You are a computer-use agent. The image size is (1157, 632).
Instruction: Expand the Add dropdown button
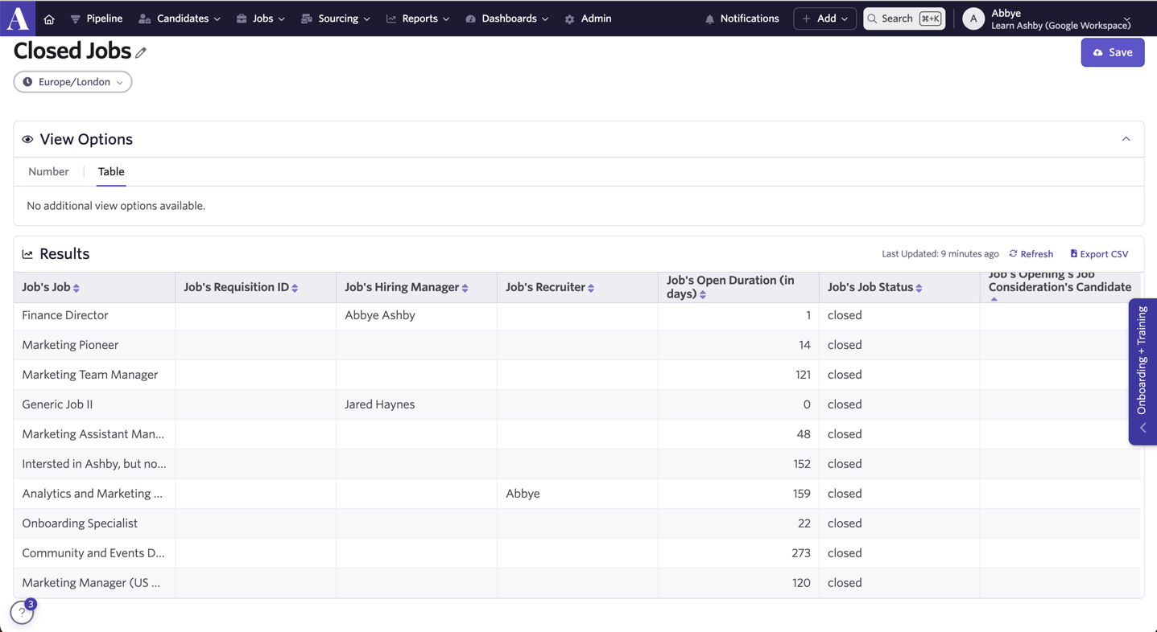click(824, 18)
